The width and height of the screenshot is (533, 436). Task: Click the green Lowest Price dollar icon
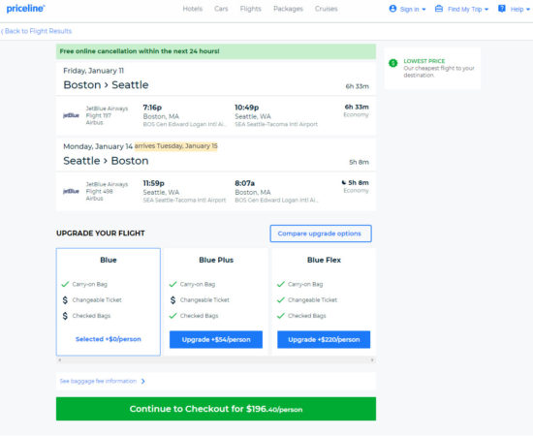[x=393, y=63]
